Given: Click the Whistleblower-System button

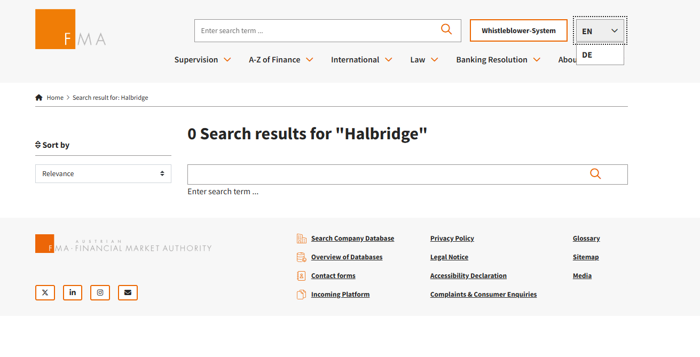Looking at the screenshot, I should (x=518, y=30).
